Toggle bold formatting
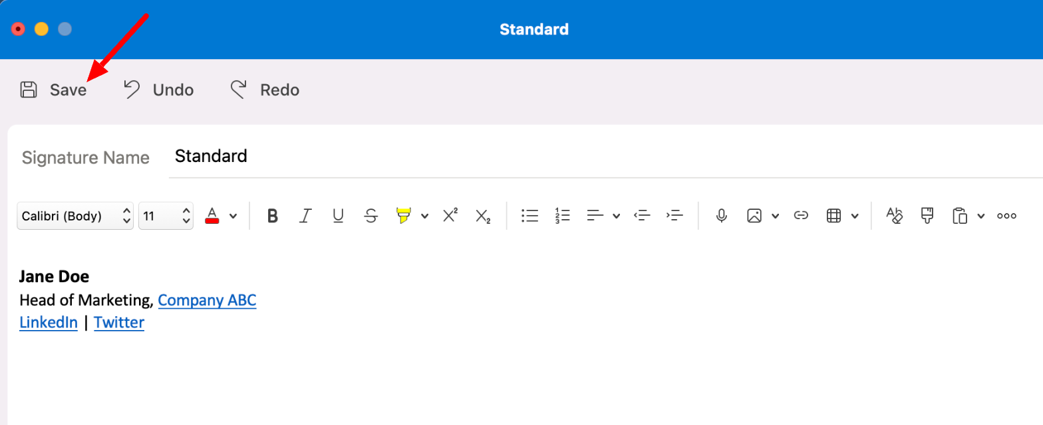Screen dimensions: 1043x425 (272, 216)
